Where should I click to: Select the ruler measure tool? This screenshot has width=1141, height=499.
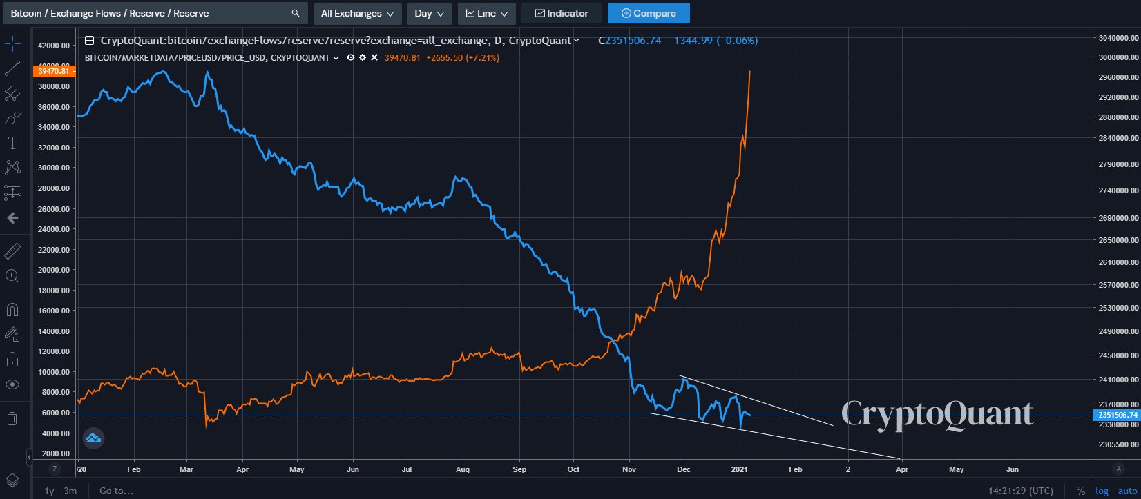tap(12, 251)
